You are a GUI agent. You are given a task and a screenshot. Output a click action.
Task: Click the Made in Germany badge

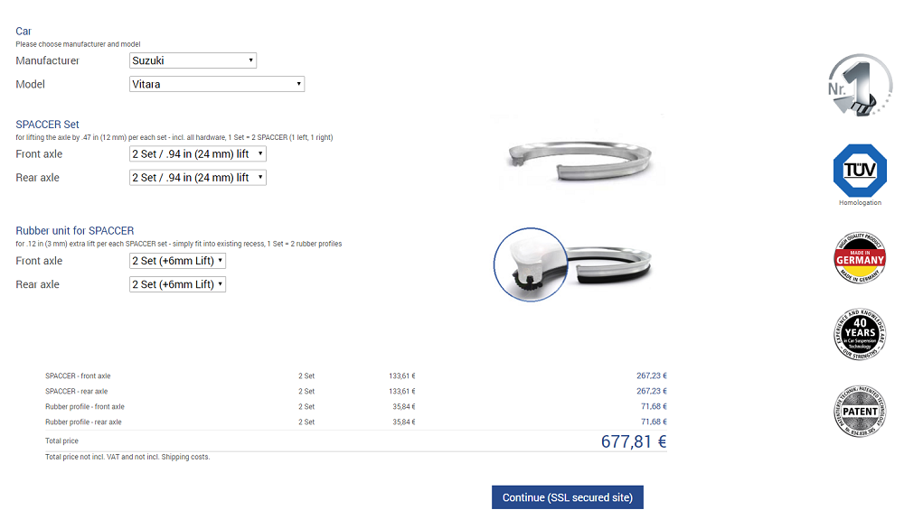click(x=860, y=257)
